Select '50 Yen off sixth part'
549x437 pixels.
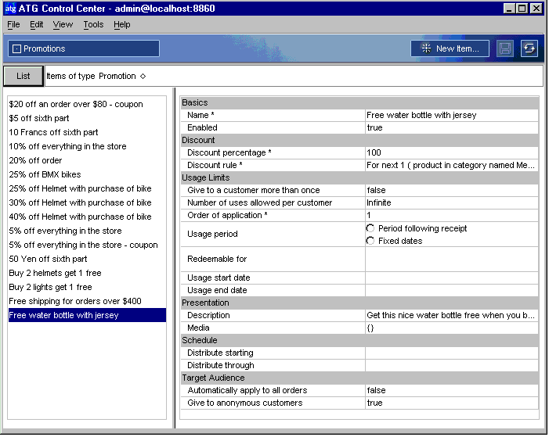click(x=87, y=259)
